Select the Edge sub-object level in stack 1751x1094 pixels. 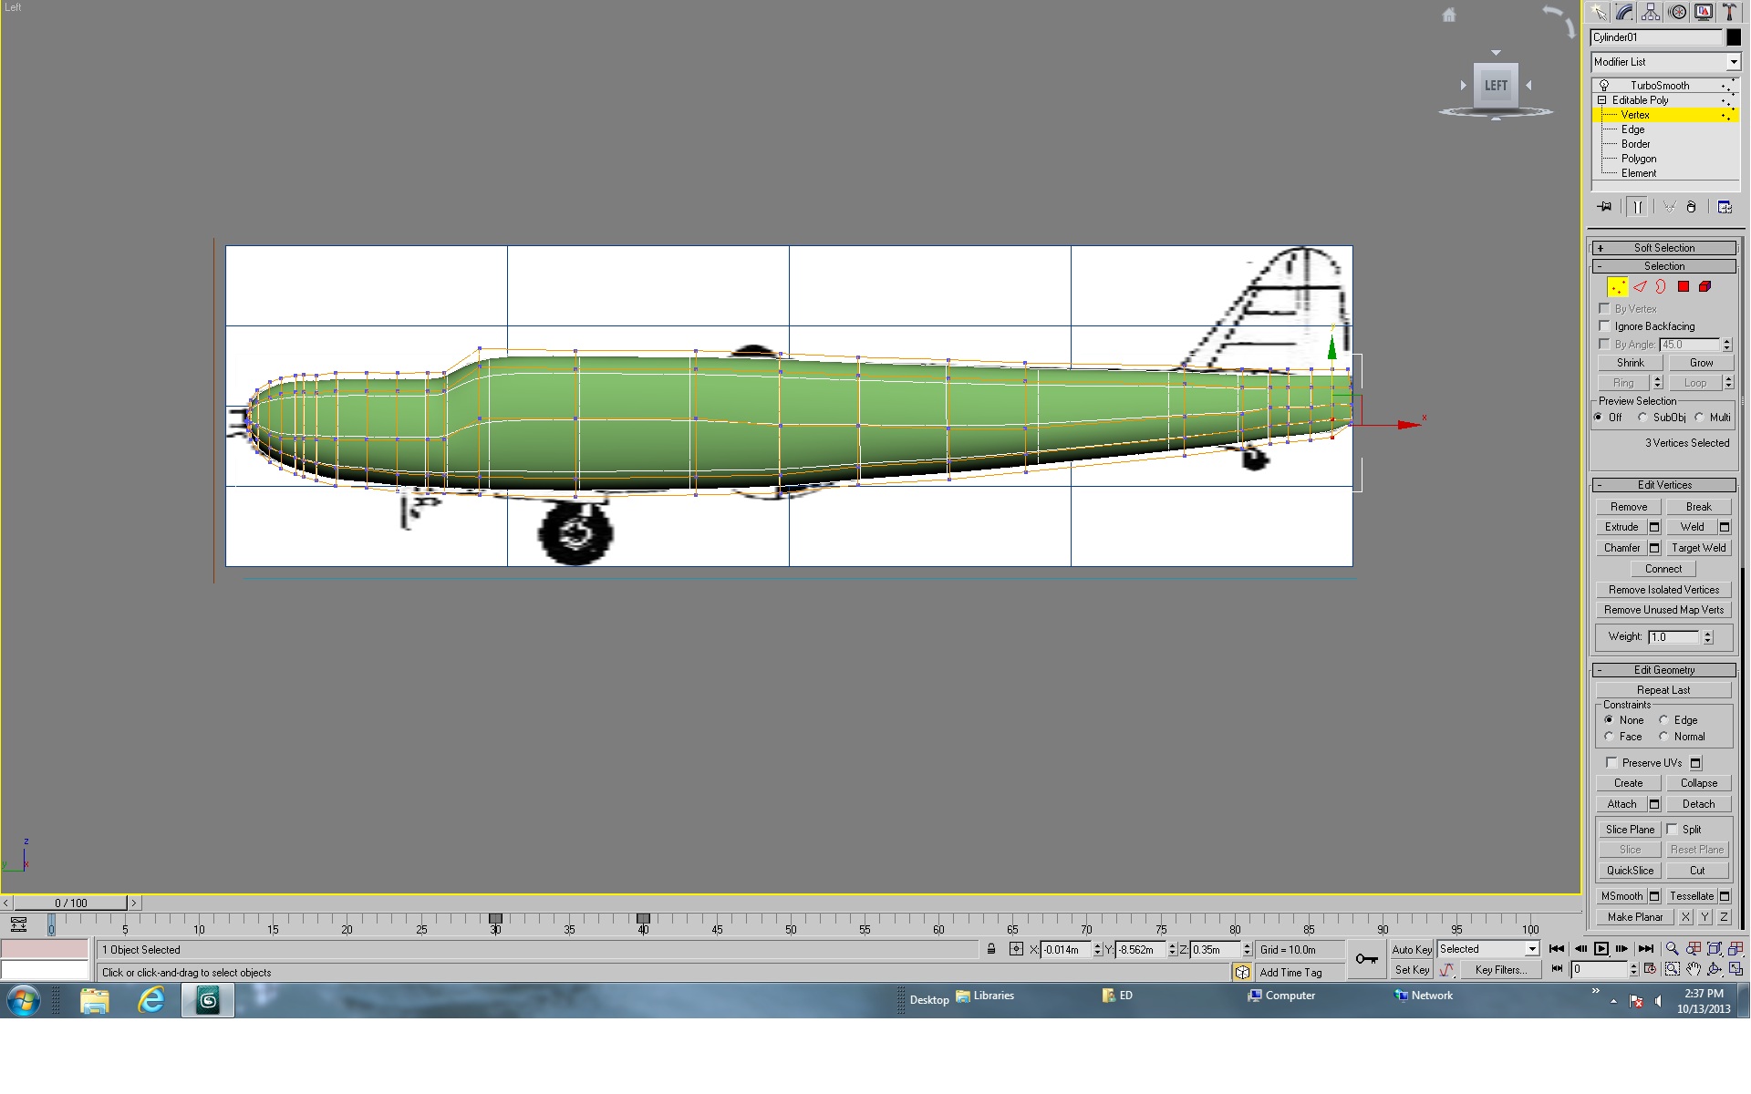coord(1632,129)
